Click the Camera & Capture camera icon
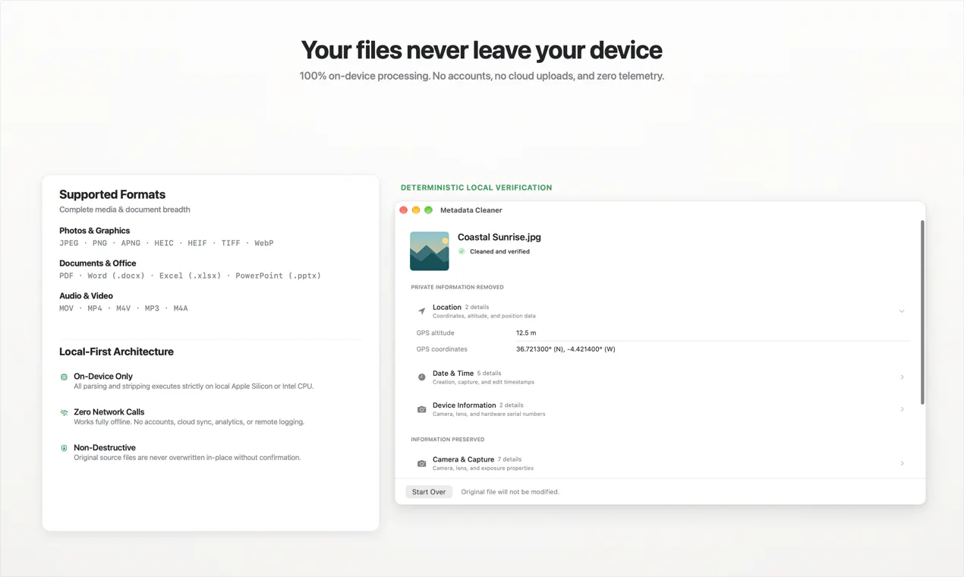964x577 pixels. click(421, 463)
